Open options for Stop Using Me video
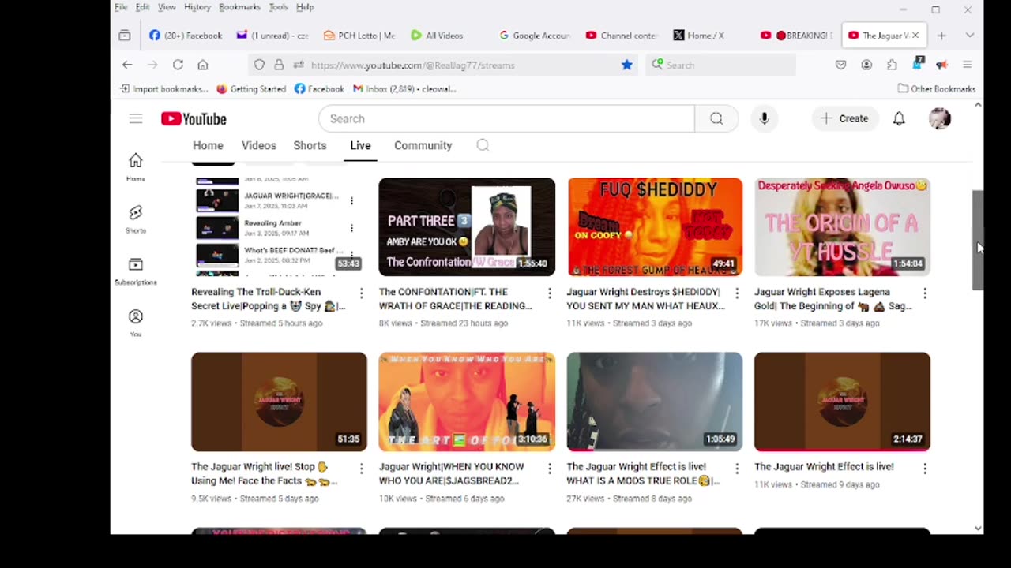 coord(362,468)
